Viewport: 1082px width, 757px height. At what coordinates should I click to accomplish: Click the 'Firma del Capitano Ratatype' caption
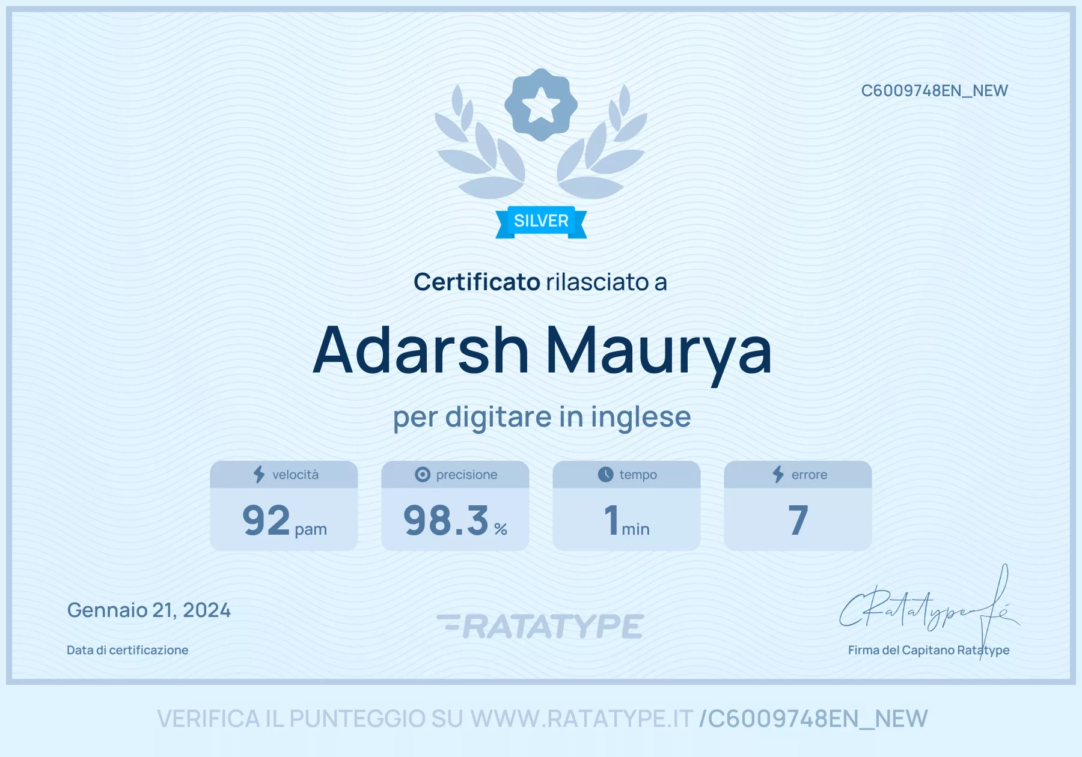tap(928, 650)
